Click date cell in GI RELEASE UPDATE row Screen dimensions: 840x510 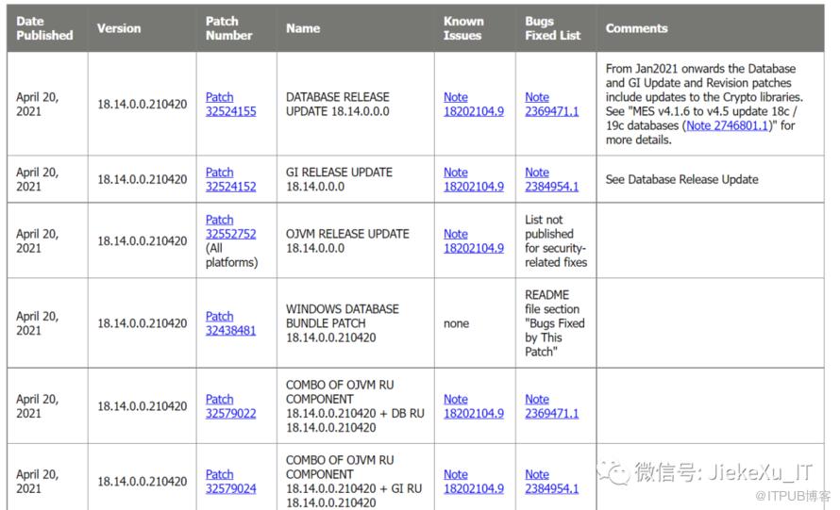(x=48, y=179)
